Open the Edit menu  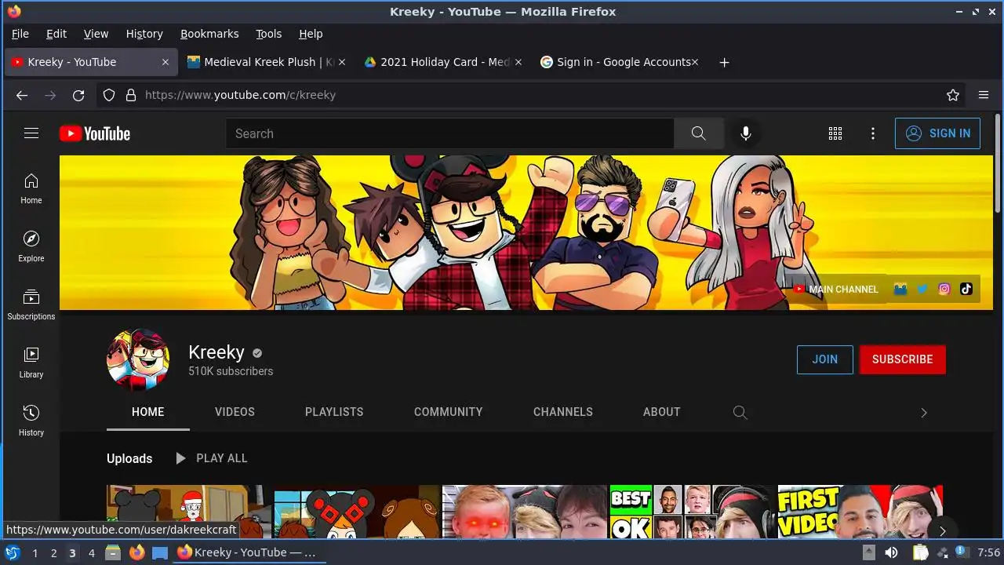click(x=56, y=34)
